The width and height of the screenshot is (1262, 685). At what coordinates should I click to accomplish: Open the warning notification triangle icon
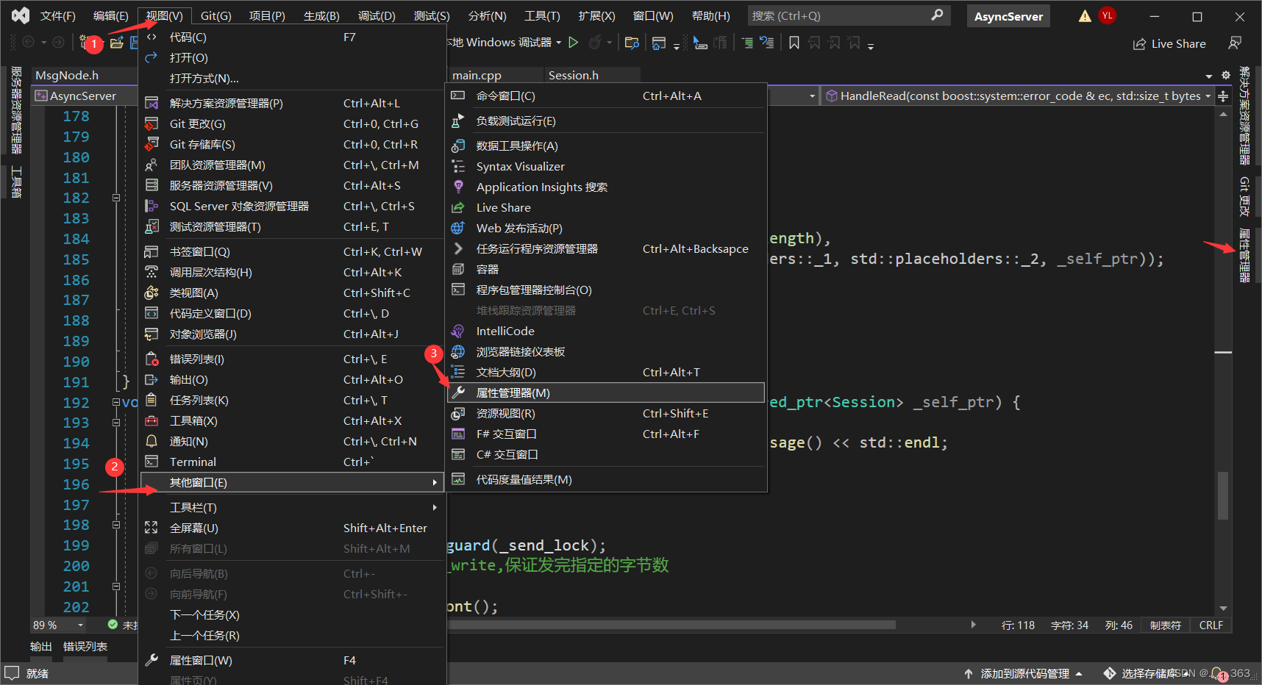(1085, 16)
